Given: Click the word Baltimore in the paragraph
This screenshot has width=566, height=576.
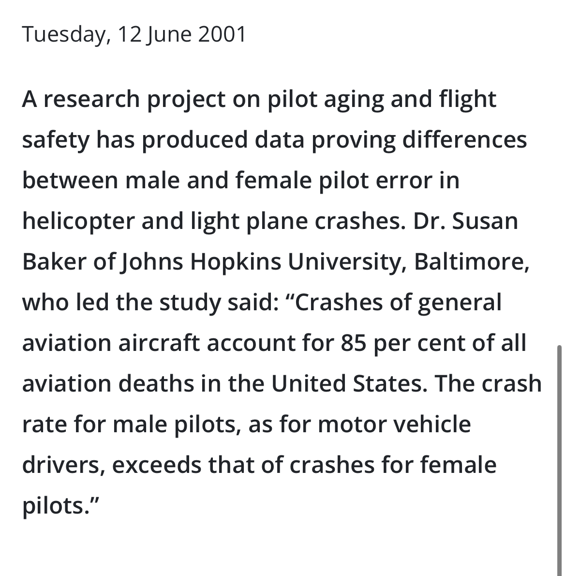Looking at the screenshot, I should tap(471, 261).
